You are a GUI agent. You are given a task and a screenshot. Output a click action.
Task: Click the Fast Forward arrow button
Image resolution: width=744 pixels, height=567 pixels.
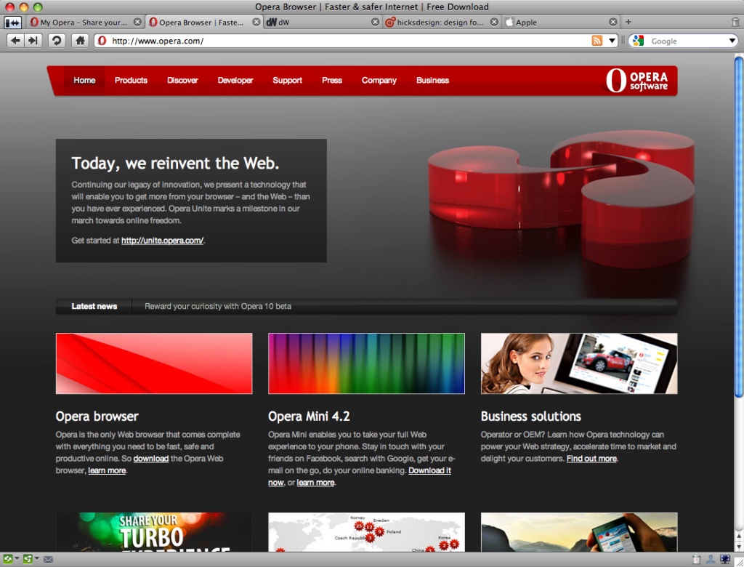(x=32, y=41)
